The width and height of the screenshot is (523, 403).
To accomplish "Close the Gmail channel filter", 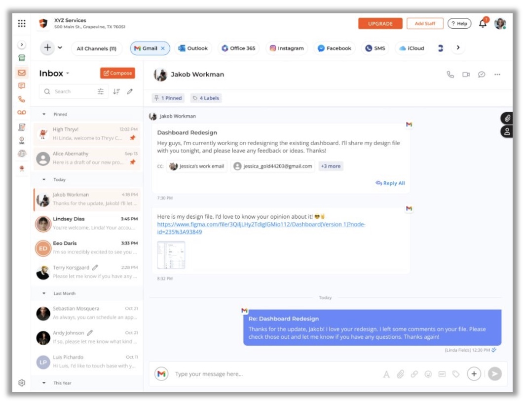I will [163, 48].
